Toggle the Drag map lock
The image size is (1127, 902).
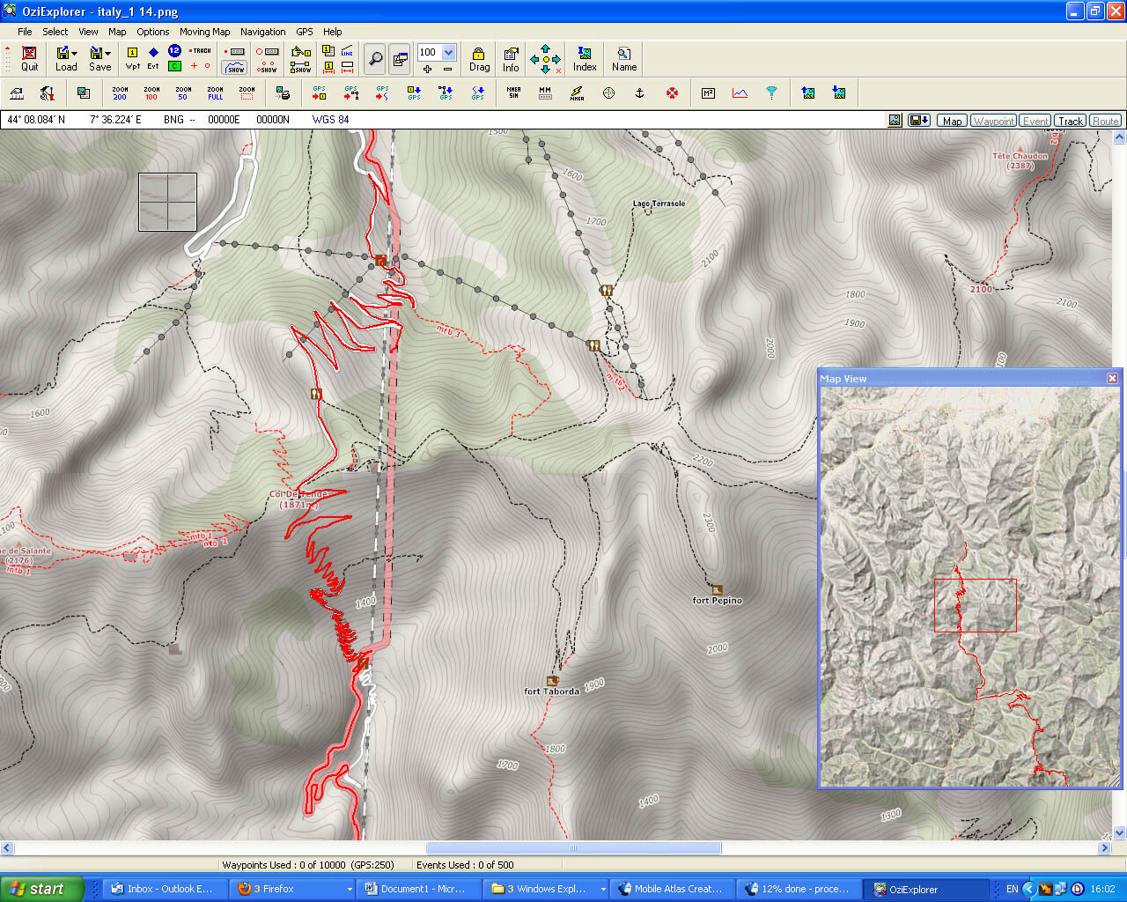(x=479, y=59)
